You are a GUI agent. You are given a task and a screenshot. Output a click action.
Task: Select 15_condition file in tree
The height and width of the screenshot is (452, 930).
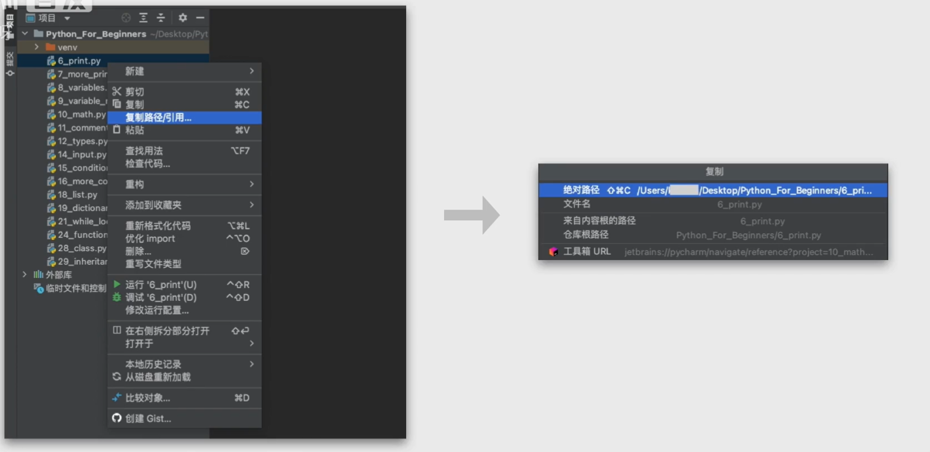[x=77, y=168]
